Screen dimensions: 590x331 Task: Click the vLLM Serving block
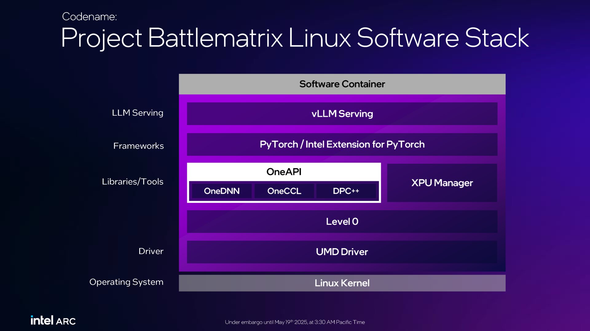coord(342,114)
